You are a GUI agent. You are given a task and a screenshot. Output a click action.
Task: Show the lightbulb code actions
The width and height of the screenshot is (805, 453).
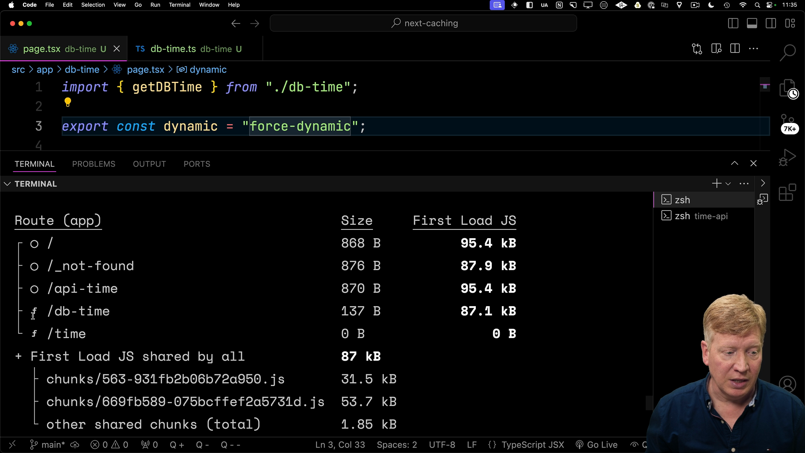point(68,102)
